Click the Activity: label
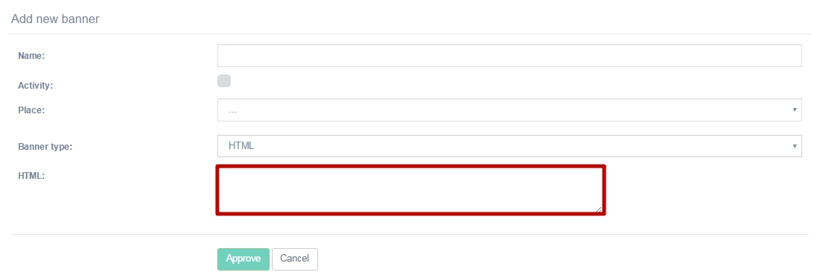Image resolution: width=820 pixels, height=275 pixels. click(x=36, y=86)
